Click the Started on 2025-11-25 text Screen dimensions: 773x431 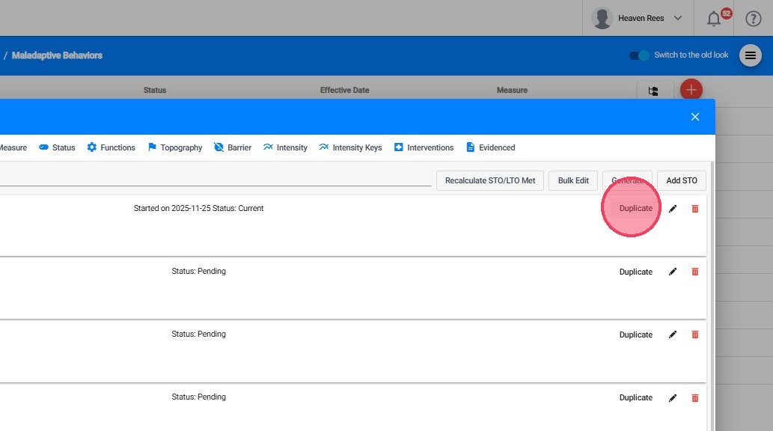tap(172, 208)
